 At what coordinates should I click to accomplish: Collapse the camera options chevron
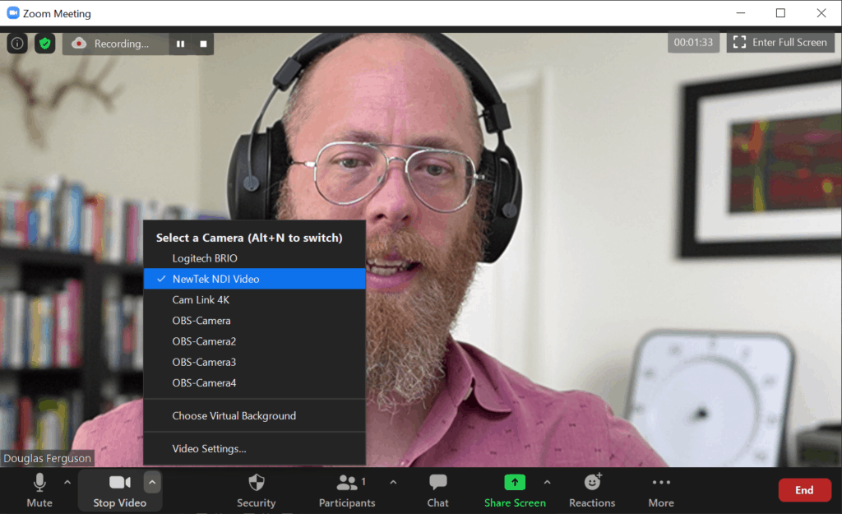pos(152,483)
